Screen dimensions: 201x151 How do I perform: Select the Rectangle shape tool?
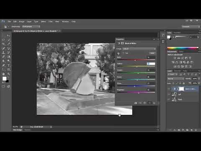(x=8, y=70)
